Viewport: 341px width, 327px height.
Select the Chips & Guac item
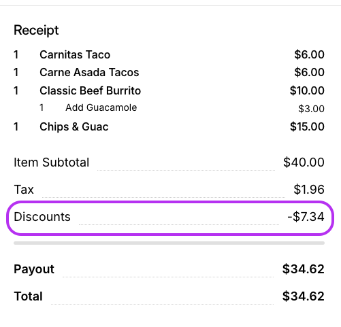pyautogui.click(x=74, y=126)
